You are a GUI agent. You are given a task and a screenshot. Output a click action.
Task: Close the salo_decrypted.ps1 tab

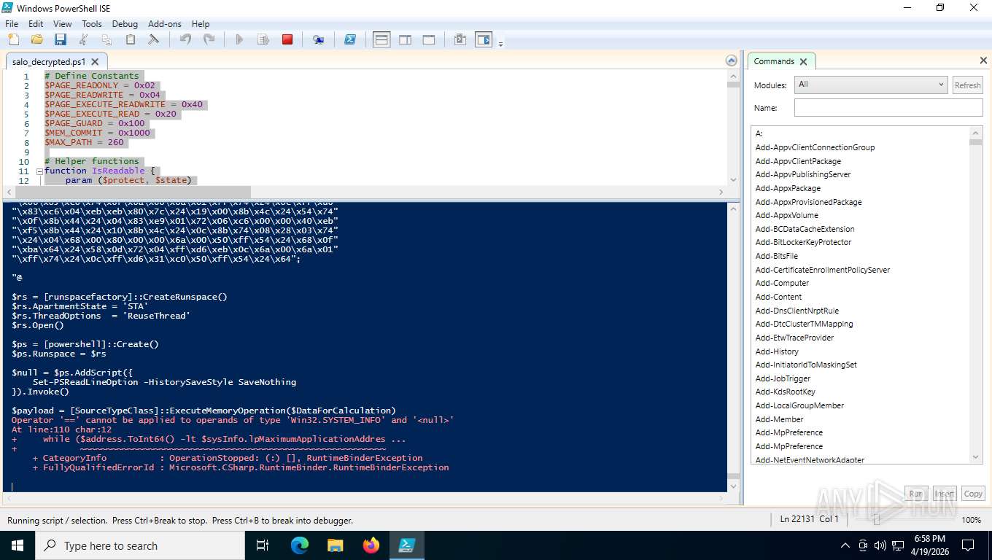click(x=95, y=62)
